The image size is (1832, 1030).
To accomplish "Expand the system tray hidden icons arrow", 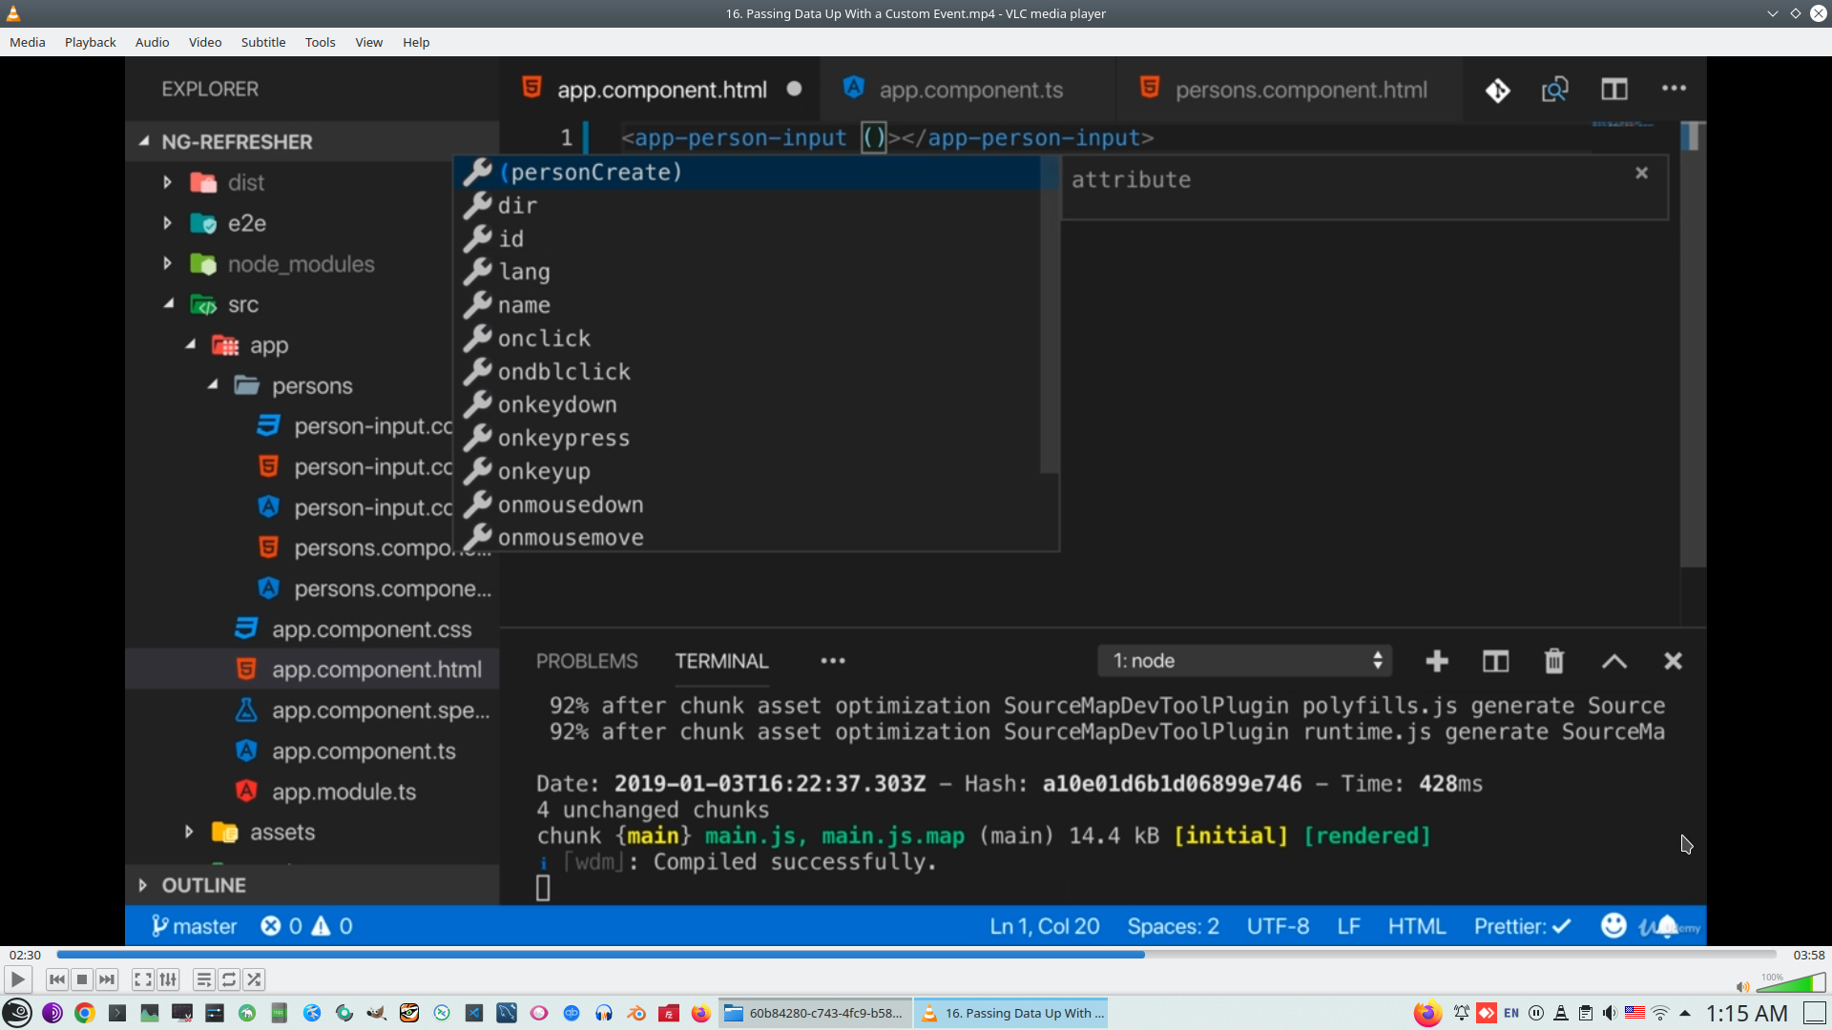I will [x=1685, y=1013].
